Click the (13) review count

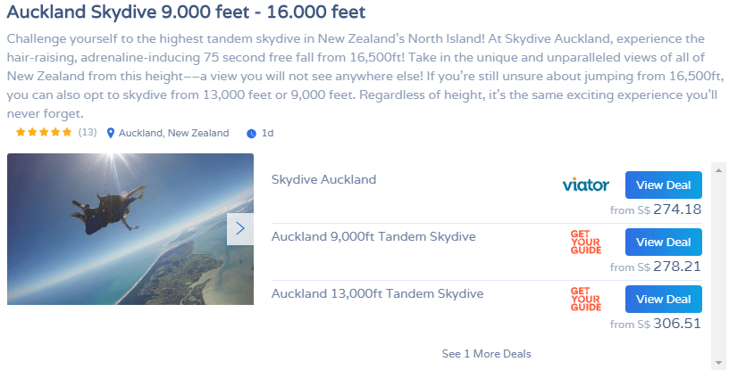pos(88,132)
